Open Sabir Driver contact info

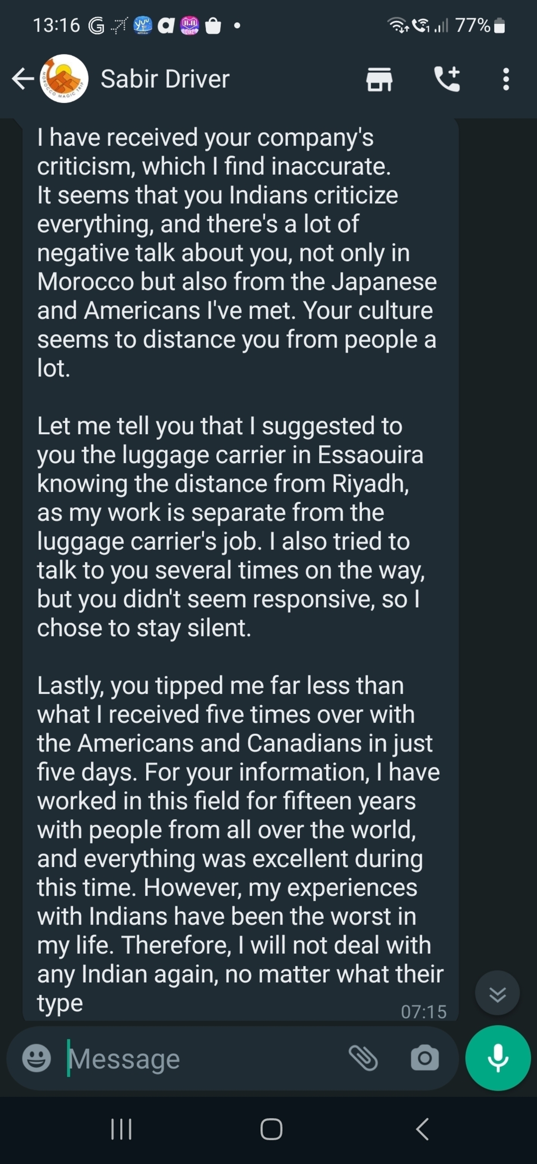pyautogui.click(x=165, y=79)
